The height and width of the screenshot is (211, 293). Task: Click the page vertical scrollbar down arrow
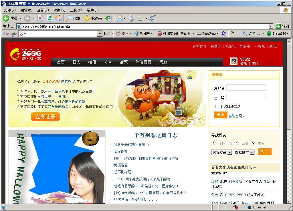[289, 201]
